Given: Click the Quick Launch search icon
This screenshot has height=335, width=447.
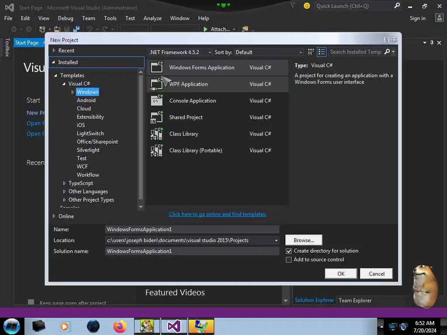Looking at the screenshot, I should pos(397,6).
